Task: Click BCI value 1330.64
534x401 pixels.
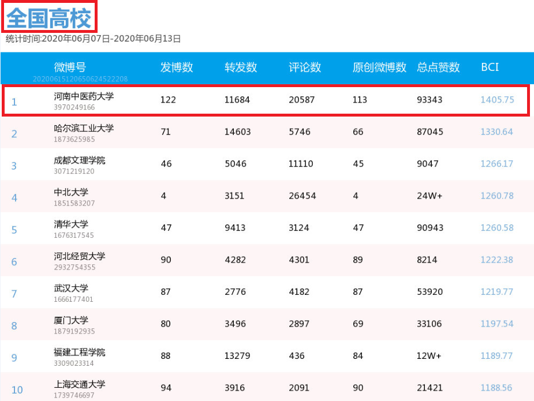Action: tap(496, 132)
